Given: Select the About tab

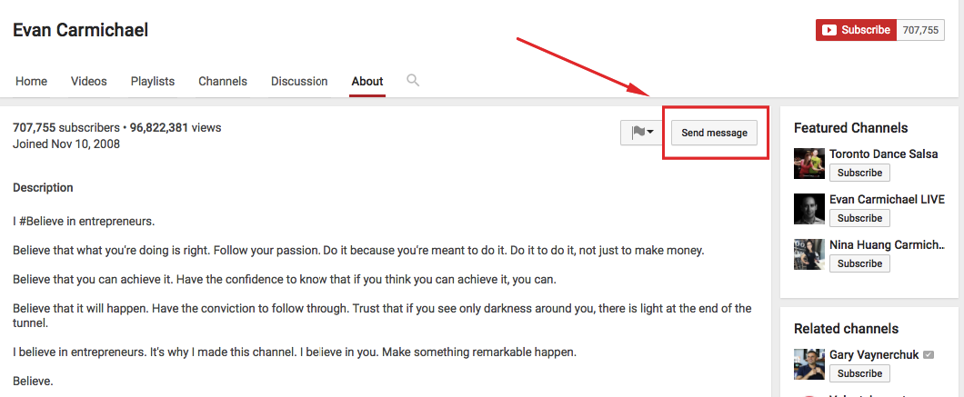Looking at the screenshot, I should tap(367, 81).
